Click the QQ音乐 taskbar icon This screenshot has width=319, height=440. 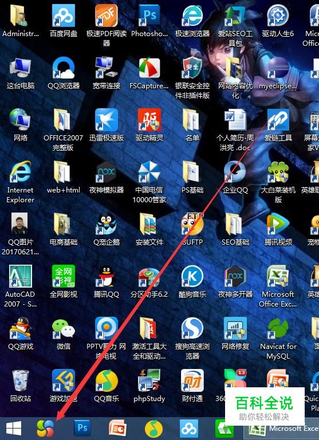point(153,429)
